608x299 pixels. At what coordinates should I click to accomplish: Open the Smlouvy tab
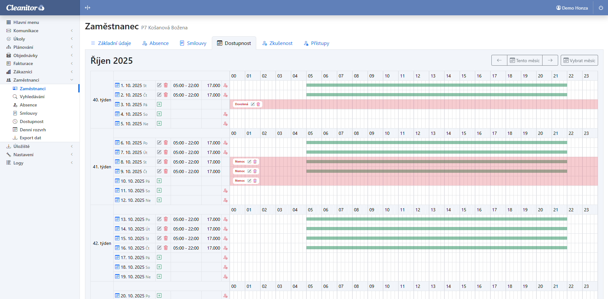(193, 43)
